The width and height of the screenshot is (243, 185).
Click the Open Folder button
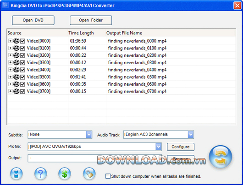[91, 20]
